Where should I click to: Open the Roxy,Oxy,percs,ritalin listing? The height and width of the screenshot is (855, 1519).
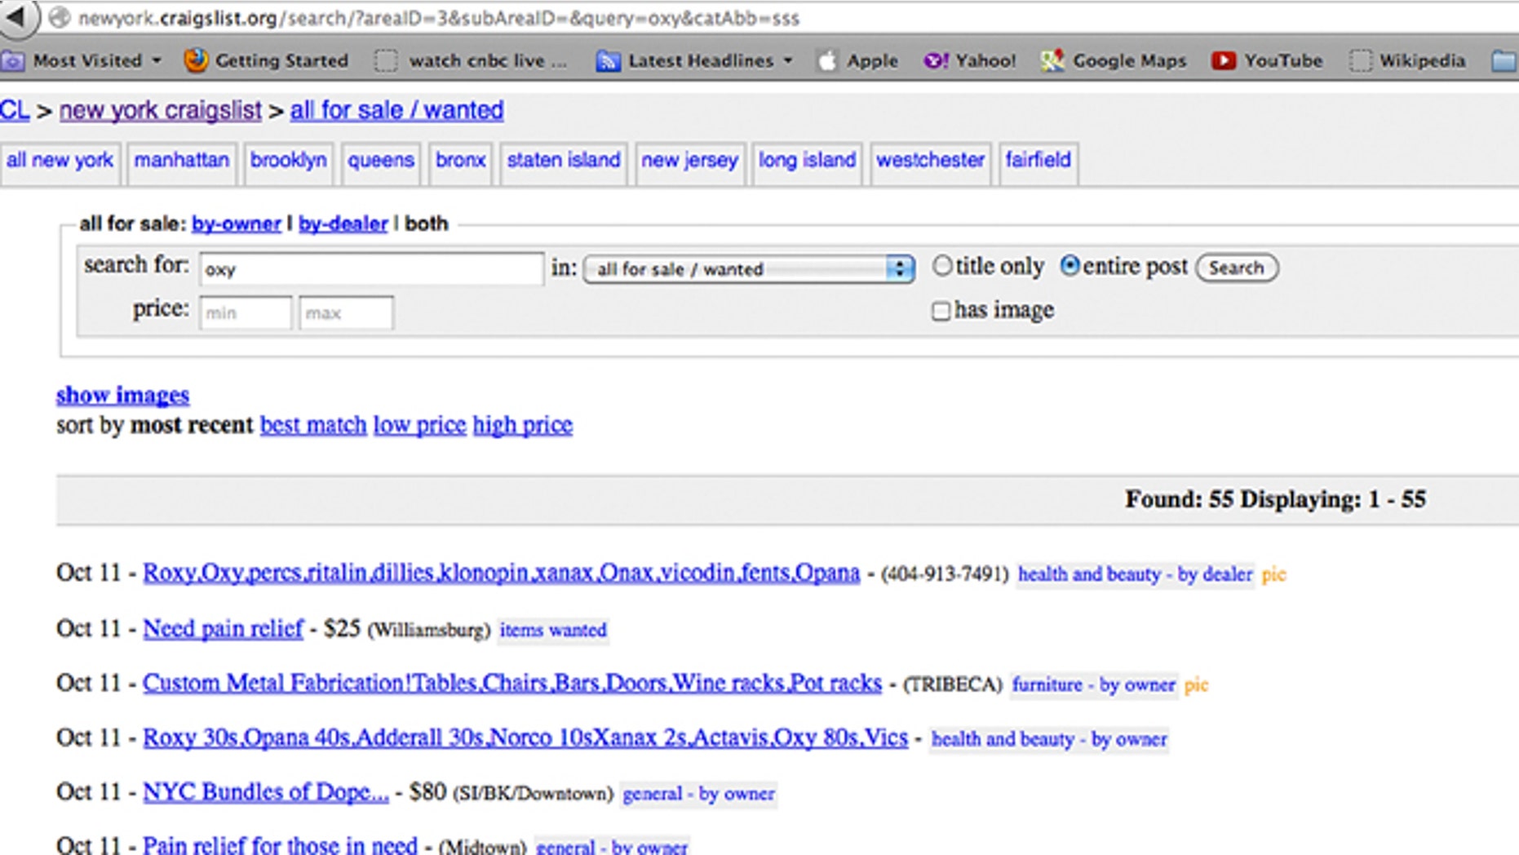(x=501, y=573)
